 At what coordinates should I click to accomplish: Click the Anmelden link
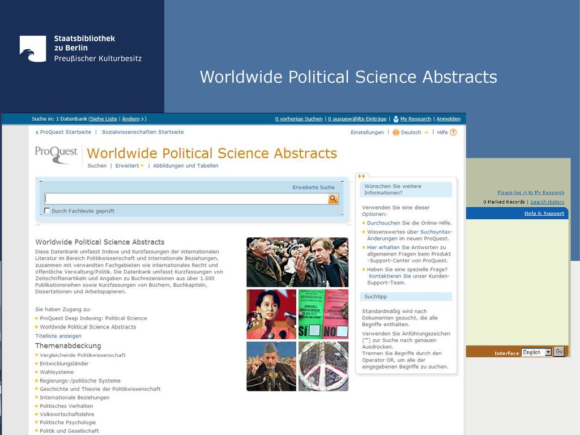click(449, 119)
